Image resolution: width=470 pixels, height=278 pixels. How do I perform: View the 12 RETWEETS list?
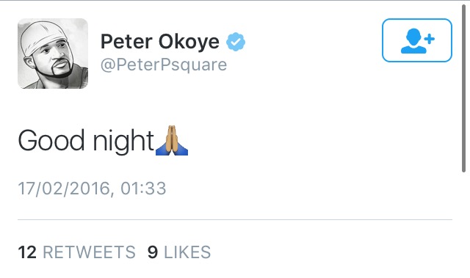tap(76, 252)
